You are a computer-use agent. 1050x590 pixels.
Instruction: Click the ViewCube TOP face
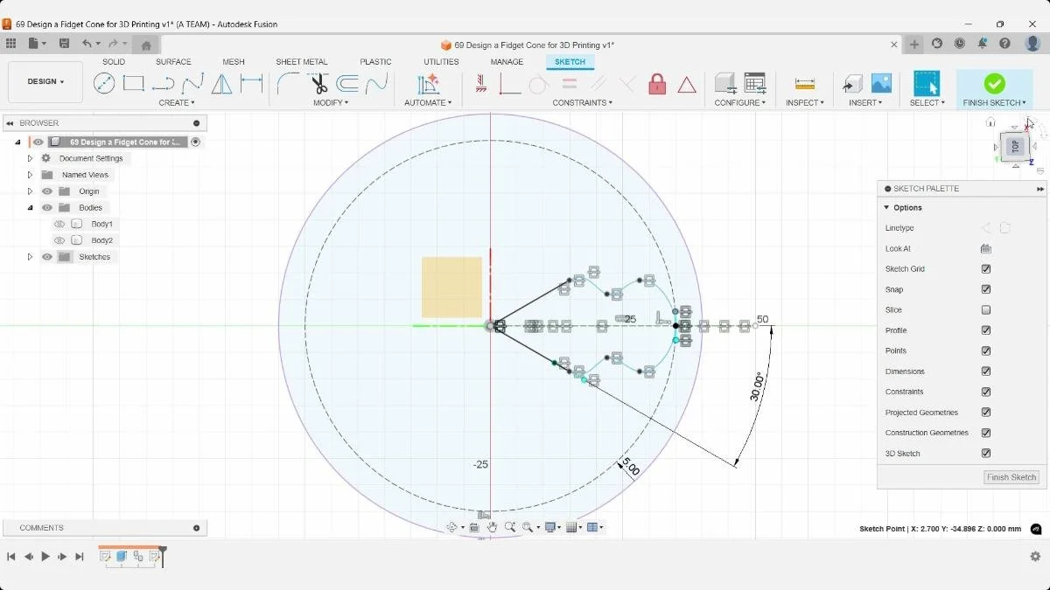click(1015, 147)
